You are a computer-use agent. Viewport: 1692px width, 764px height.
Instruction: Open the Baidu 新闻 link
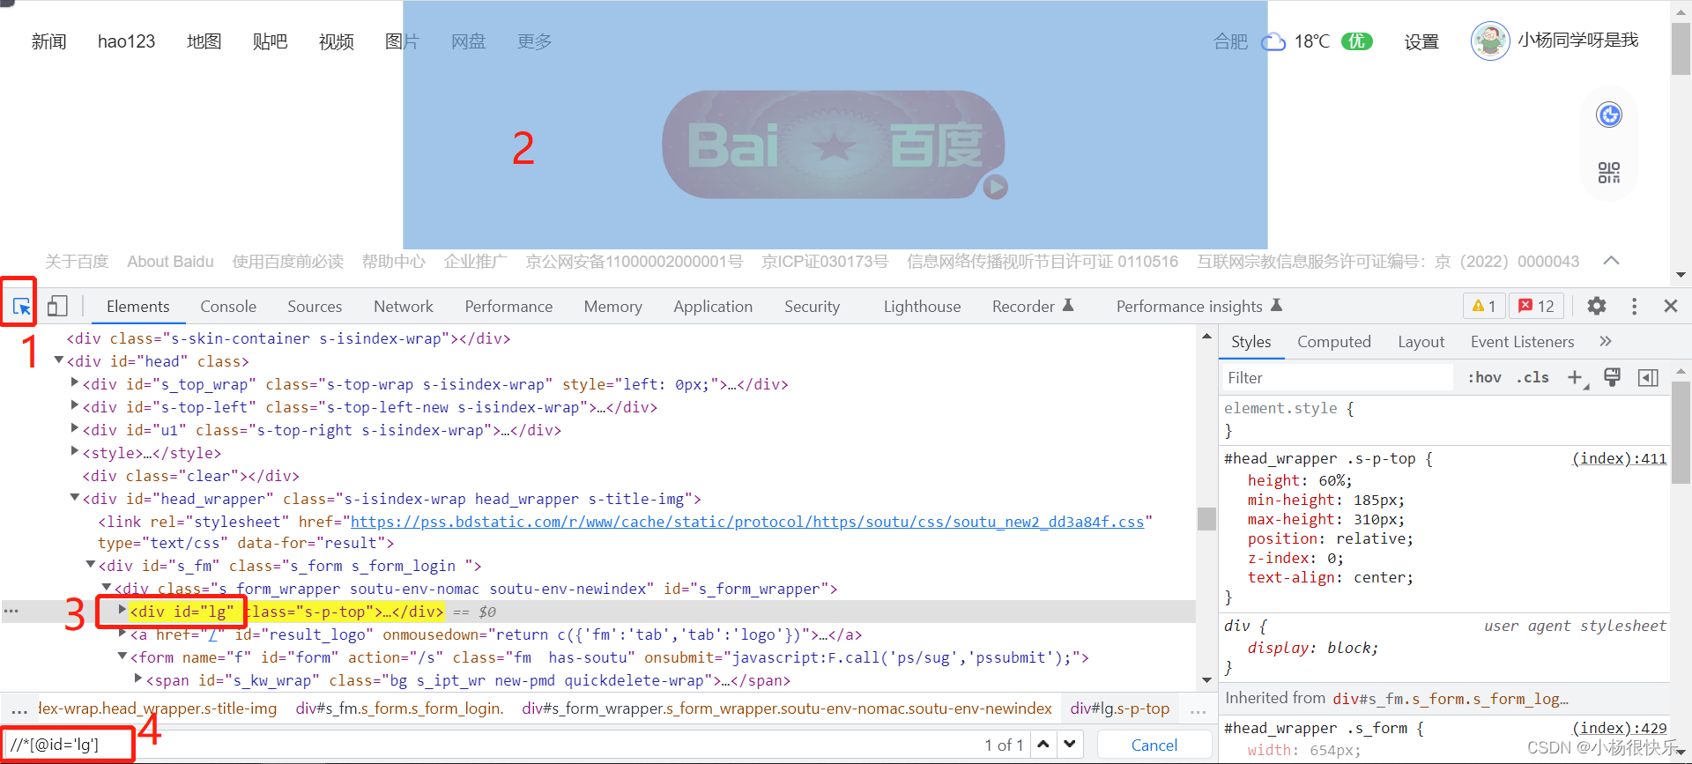pos(48,41)
